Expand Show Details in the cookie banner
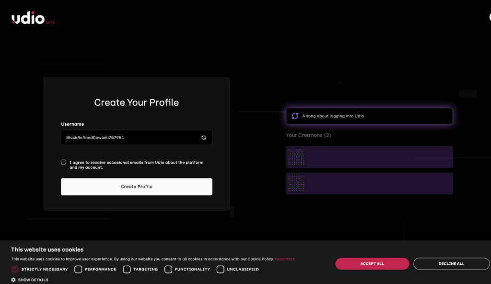The image size is (491, 284). [33, 280]
